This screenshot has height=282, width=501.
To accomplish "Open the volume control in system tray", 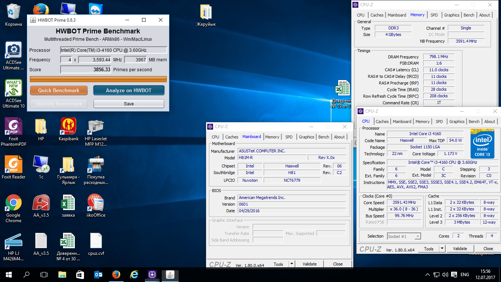I will [x=445, y=275].
